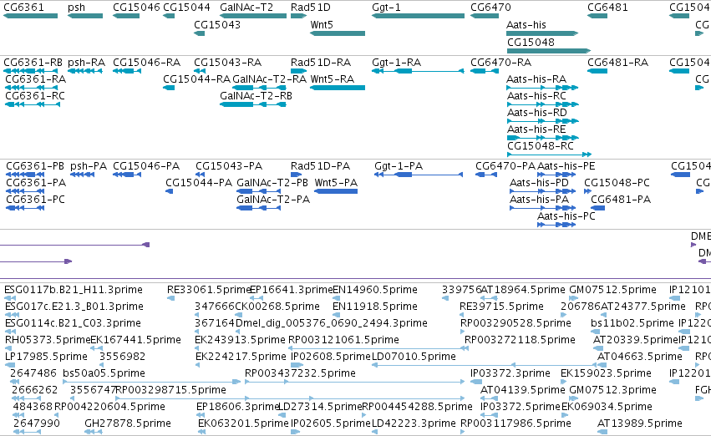Select protein 'Aats-his-PE'
This screenshot has width=711, height=436.
[x=566, y=166]
